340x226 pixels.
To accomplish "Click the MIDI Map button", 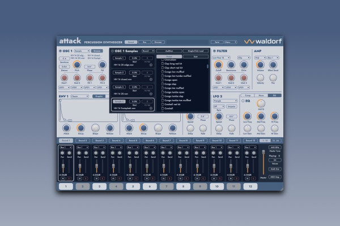I will click(x=275, y=177).
